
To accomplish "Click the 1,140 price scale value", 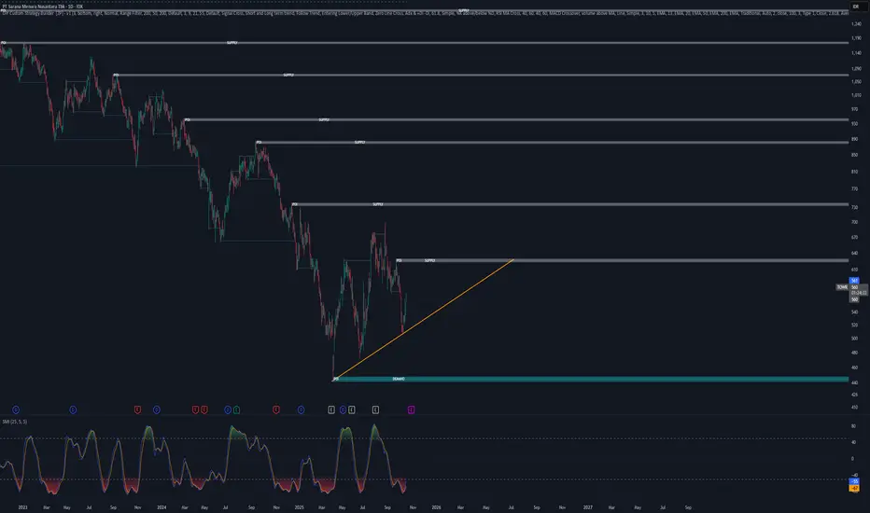I will [x=856, y=53].
